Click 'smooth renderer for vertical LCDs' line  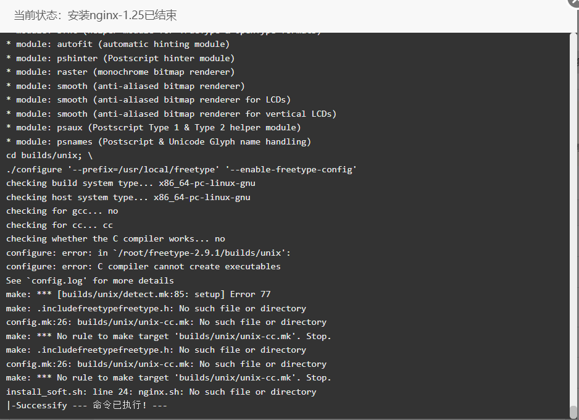tap(172, 114)
